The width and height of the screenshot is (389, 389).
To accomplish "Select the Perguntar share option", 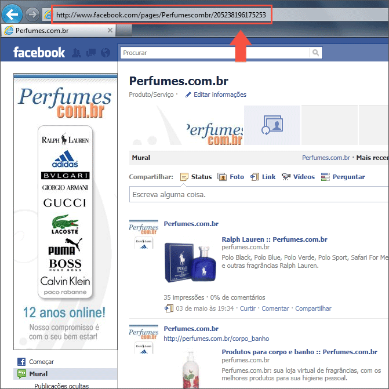I will point(348,177).
